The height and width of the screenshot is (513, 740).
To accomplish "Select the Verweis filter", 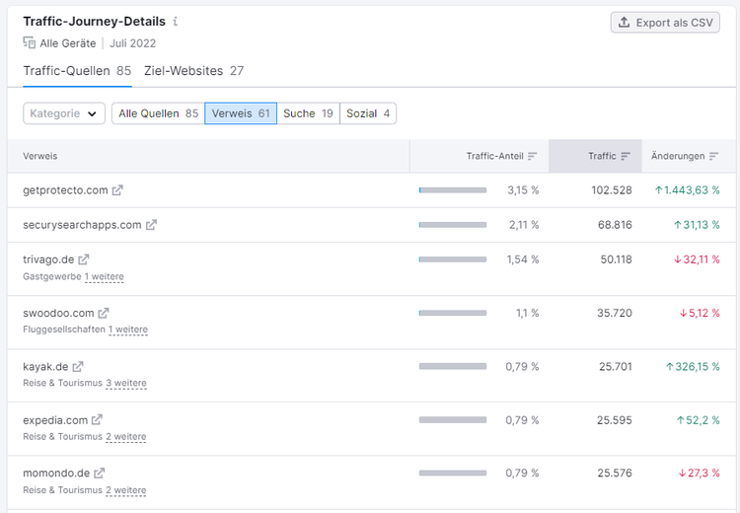I will pyautogui.click(x=241, y=113).
